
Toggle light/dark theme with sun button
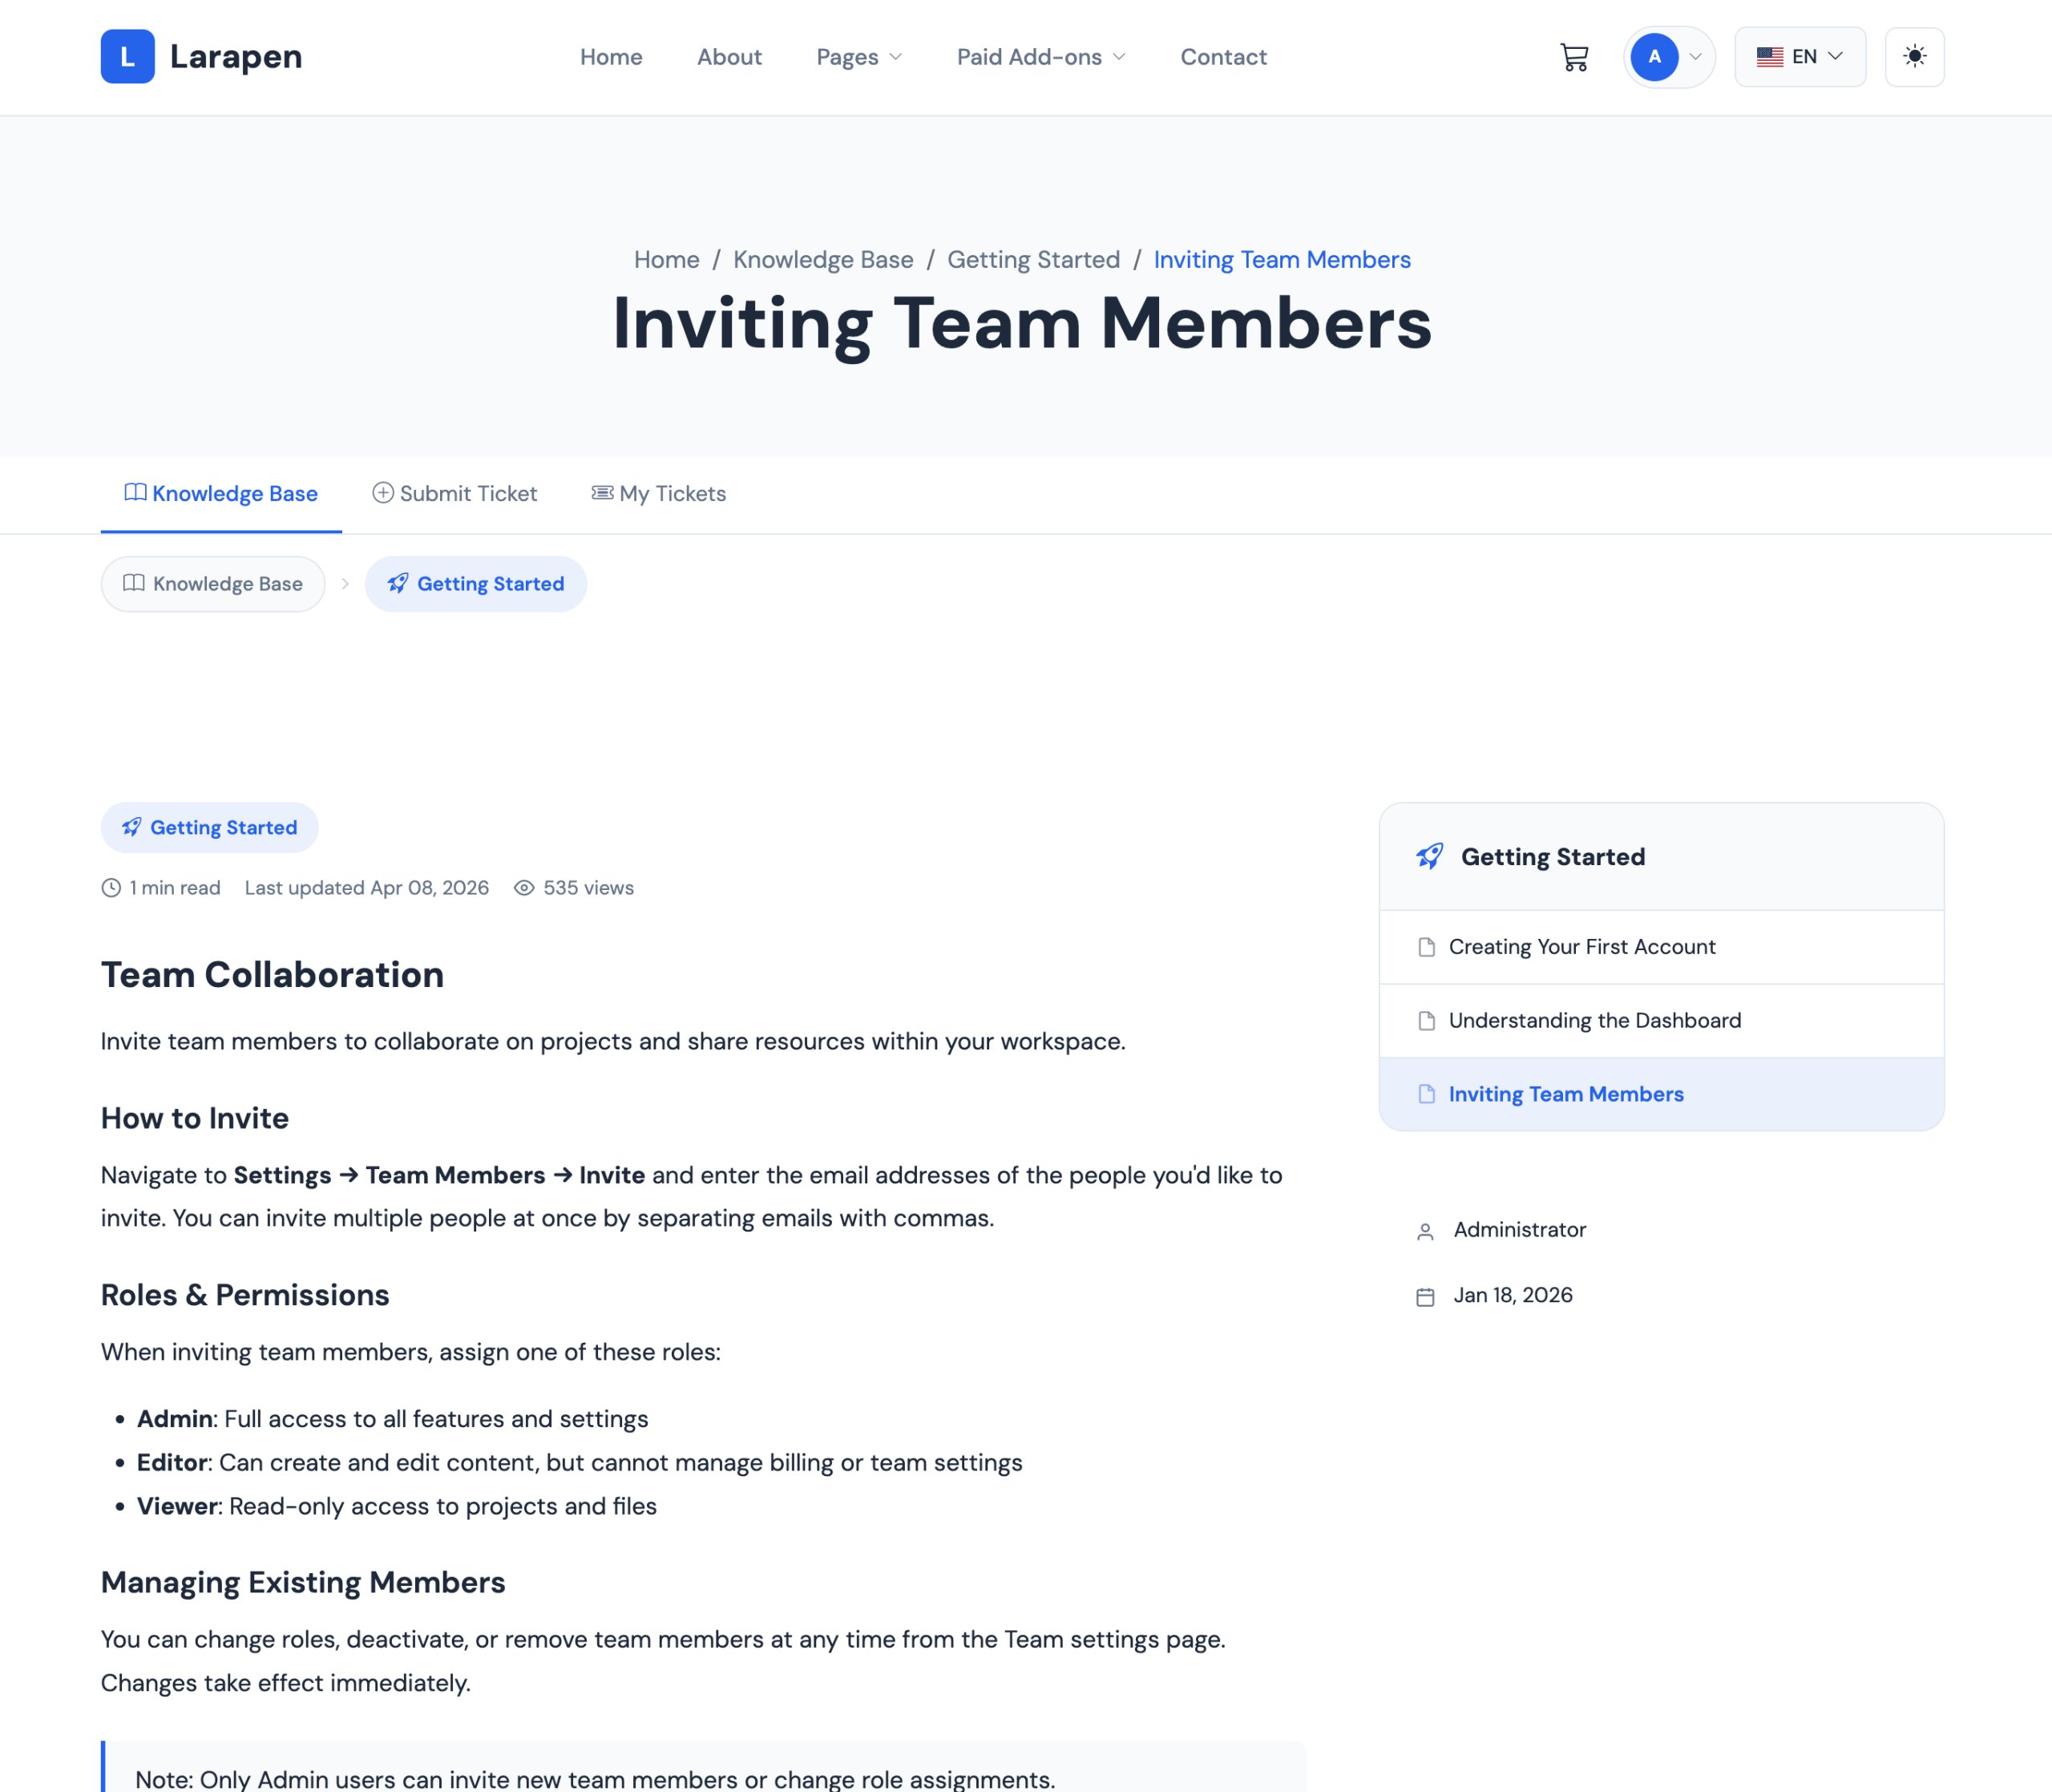pos(1913,57)
